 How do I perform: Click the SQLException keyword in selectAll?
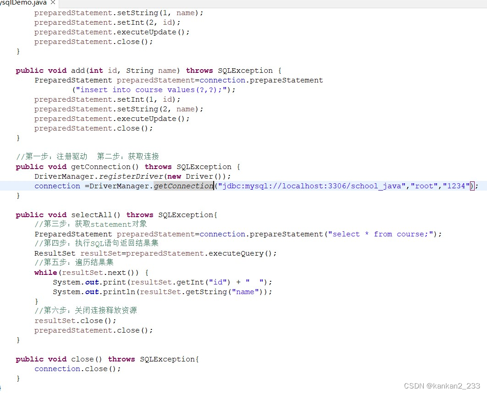tap(186, 214)
